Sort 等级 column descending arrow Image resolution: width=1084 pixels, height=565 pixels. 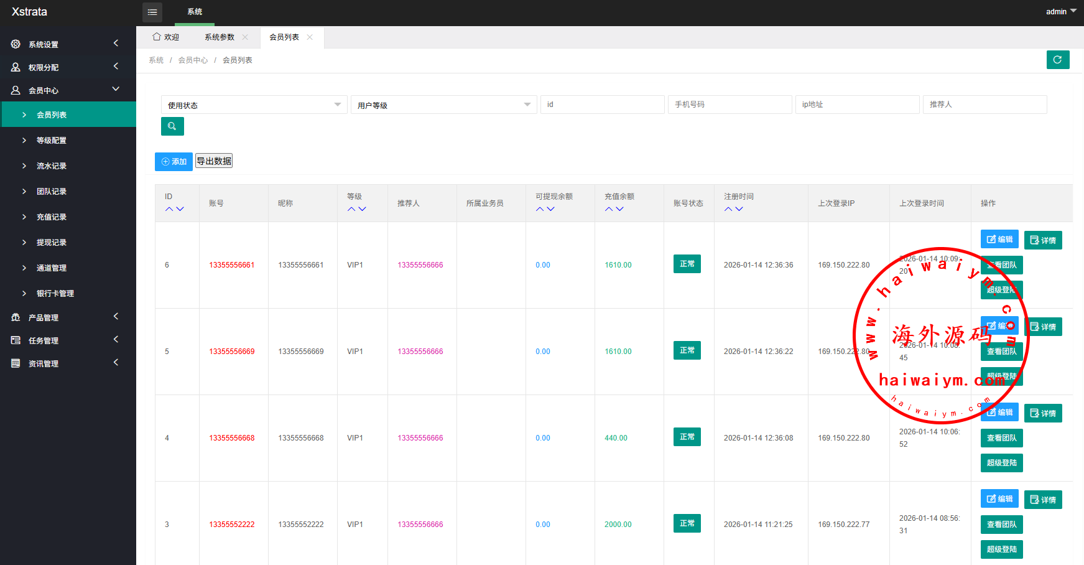(362, 209)
